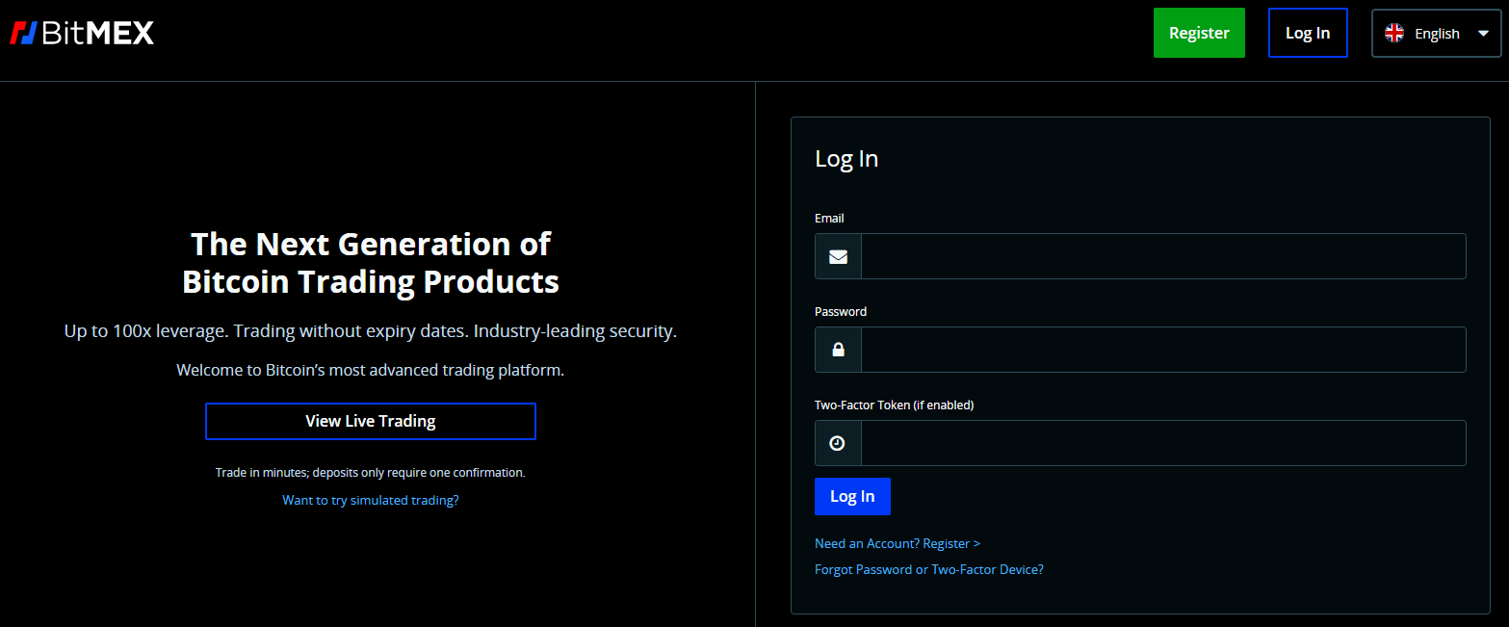Click the envelope icon beside Email field
The width and height of the screenshot is (1509, 627).
click(x=838, y=256)
